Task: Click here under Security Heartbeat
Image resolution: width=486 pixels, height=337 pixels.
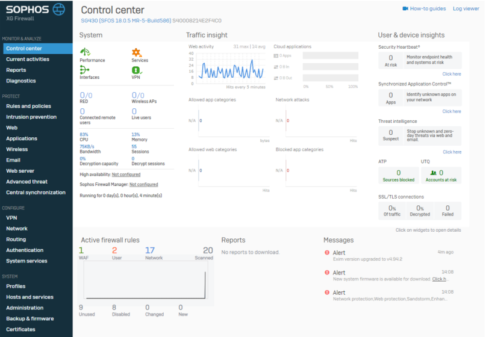Action: [x=452, y=74]
